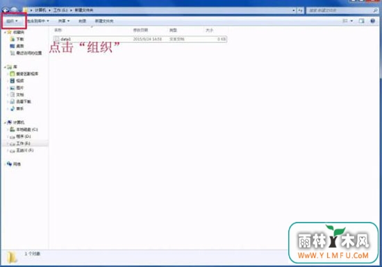382x267 pixels.
Task: Click 工作 (E:) in the address breadcrumb
Action: pyautogui.click(x=60, y=10)
